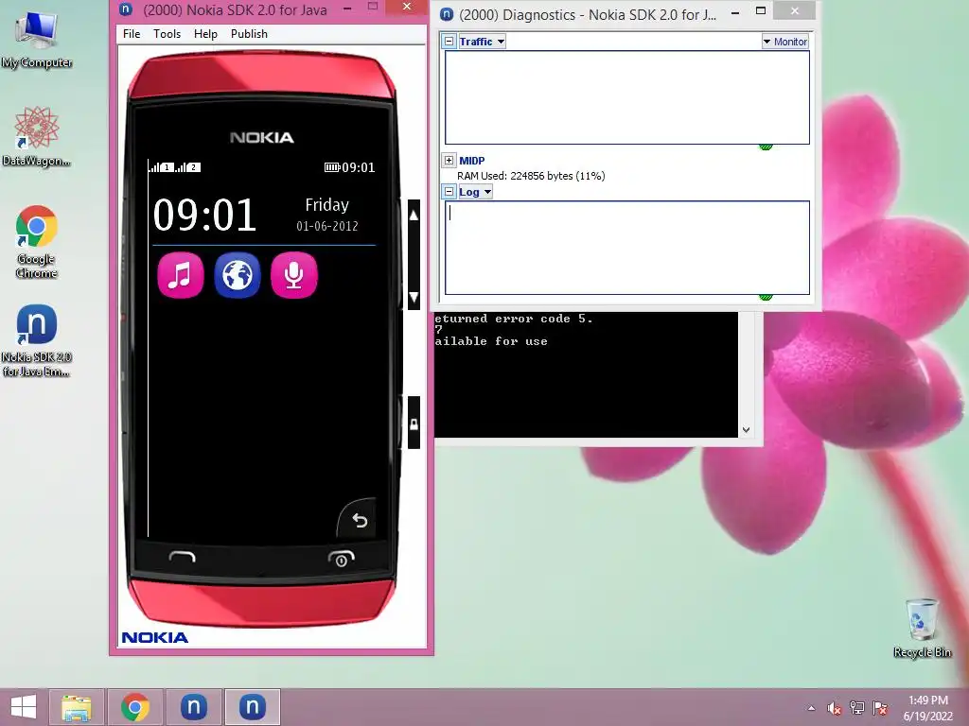This screenshot has width=969, height=726.
Task: Collapse the Traffic section
Action: point(449,42)
